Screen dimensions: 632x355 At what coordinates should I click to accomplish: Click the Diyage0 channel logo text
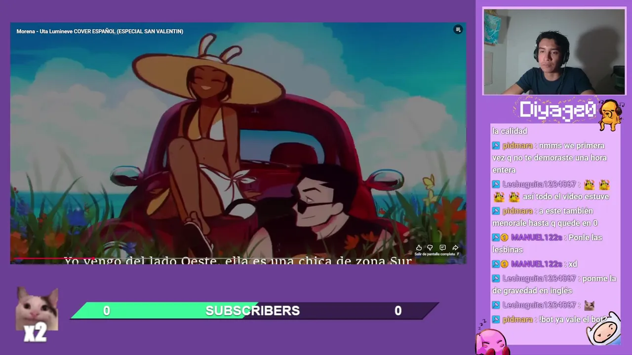558,110
